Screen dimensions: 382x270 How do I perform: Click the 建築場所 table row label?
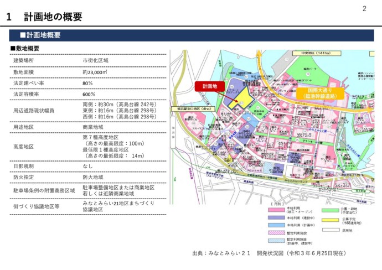tap(24, 60)
